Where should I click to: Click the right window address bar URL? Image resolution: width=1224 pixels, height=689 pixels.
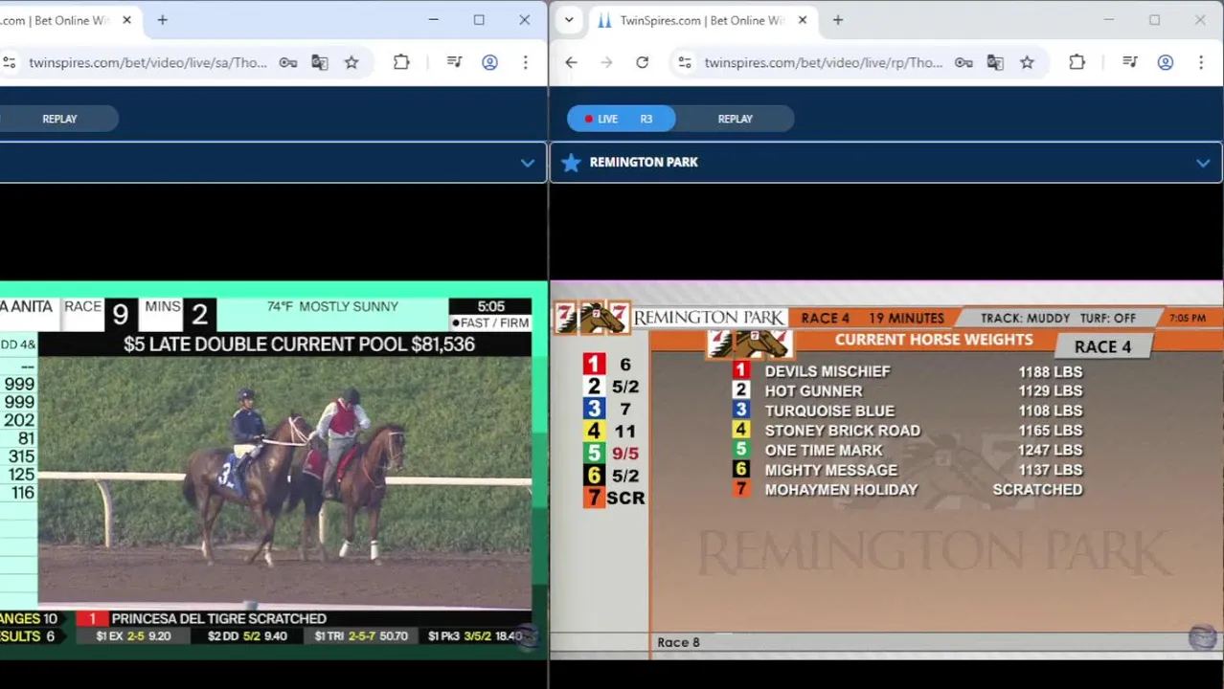(x=824, y=63)
